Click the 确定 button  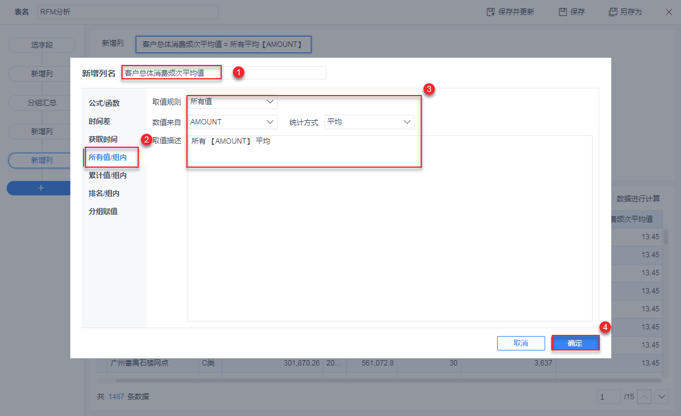tap(575, 343)
